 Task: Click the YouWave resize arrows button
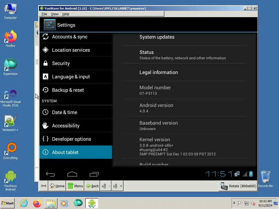click(44, 186)
